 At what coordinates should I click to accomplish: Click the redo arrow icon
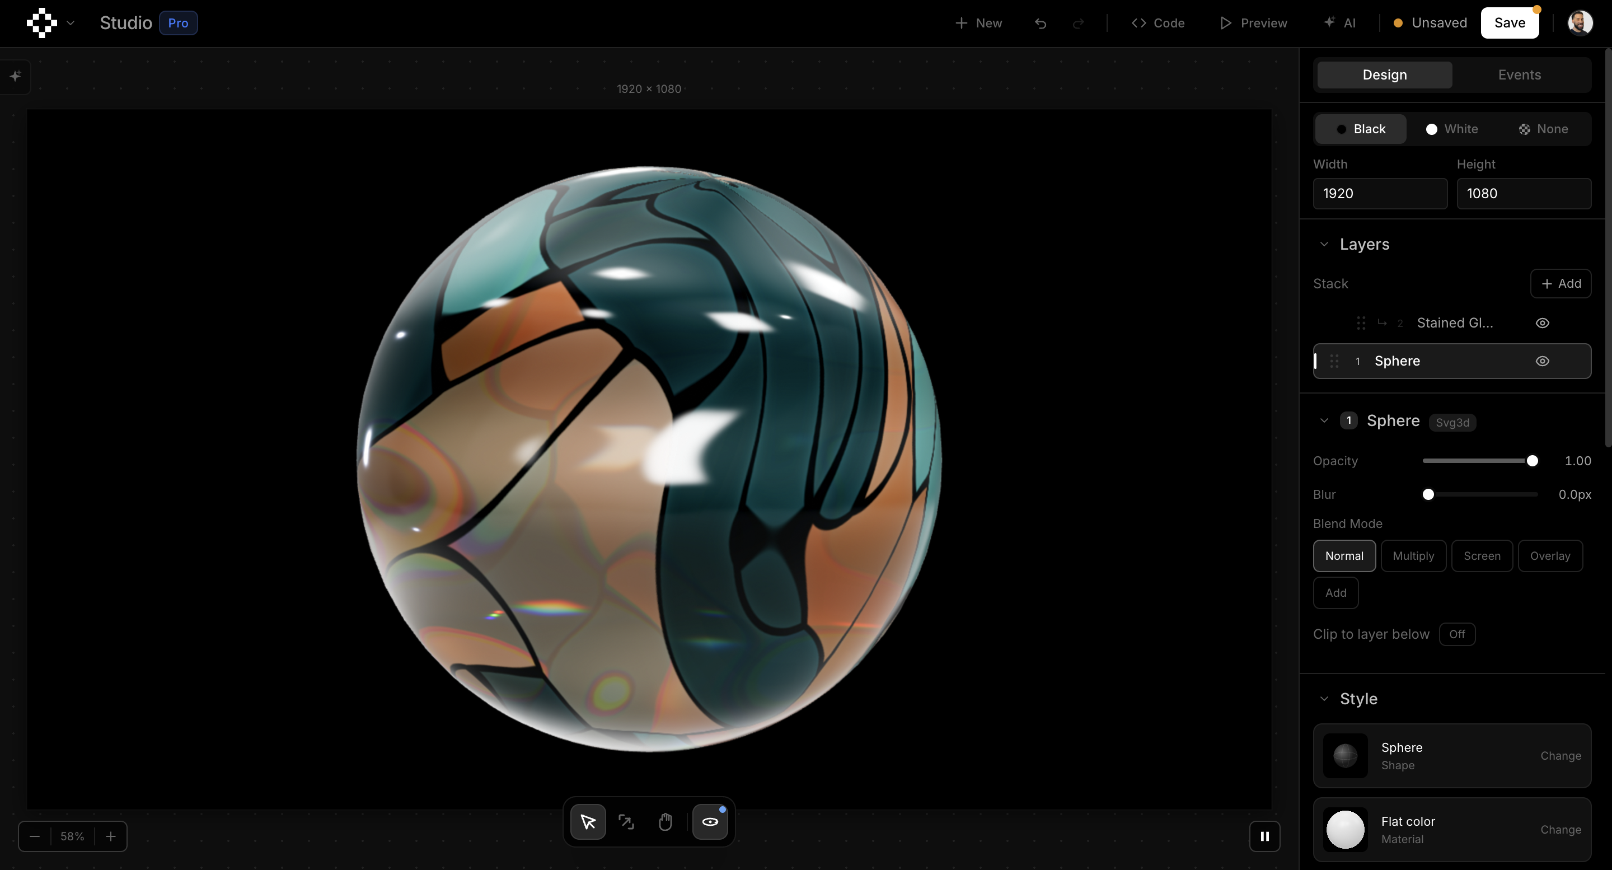point(1079,23)
